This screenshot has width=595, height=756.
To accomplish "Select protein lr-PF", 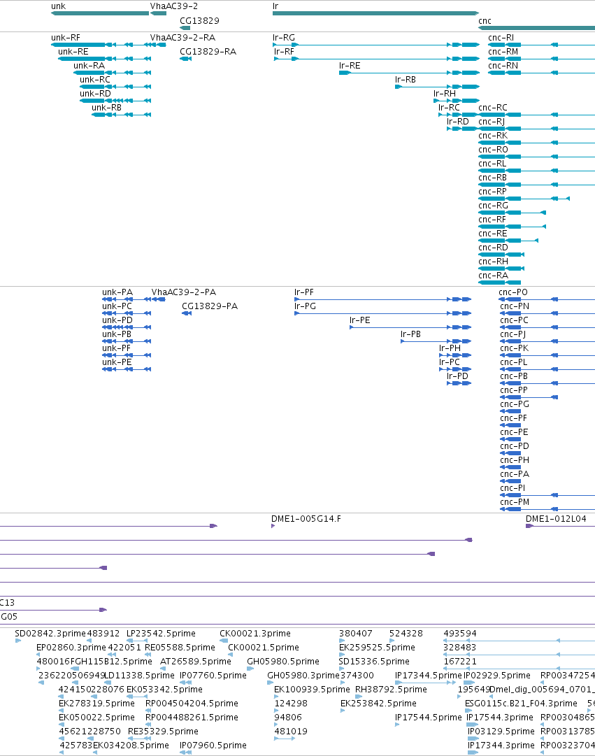I will coord(383,299).
